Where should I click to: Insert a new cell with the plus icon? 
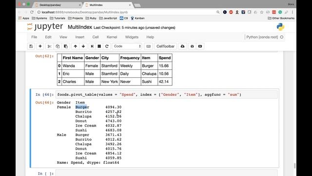pyautogui.click(x=40, y=46)
